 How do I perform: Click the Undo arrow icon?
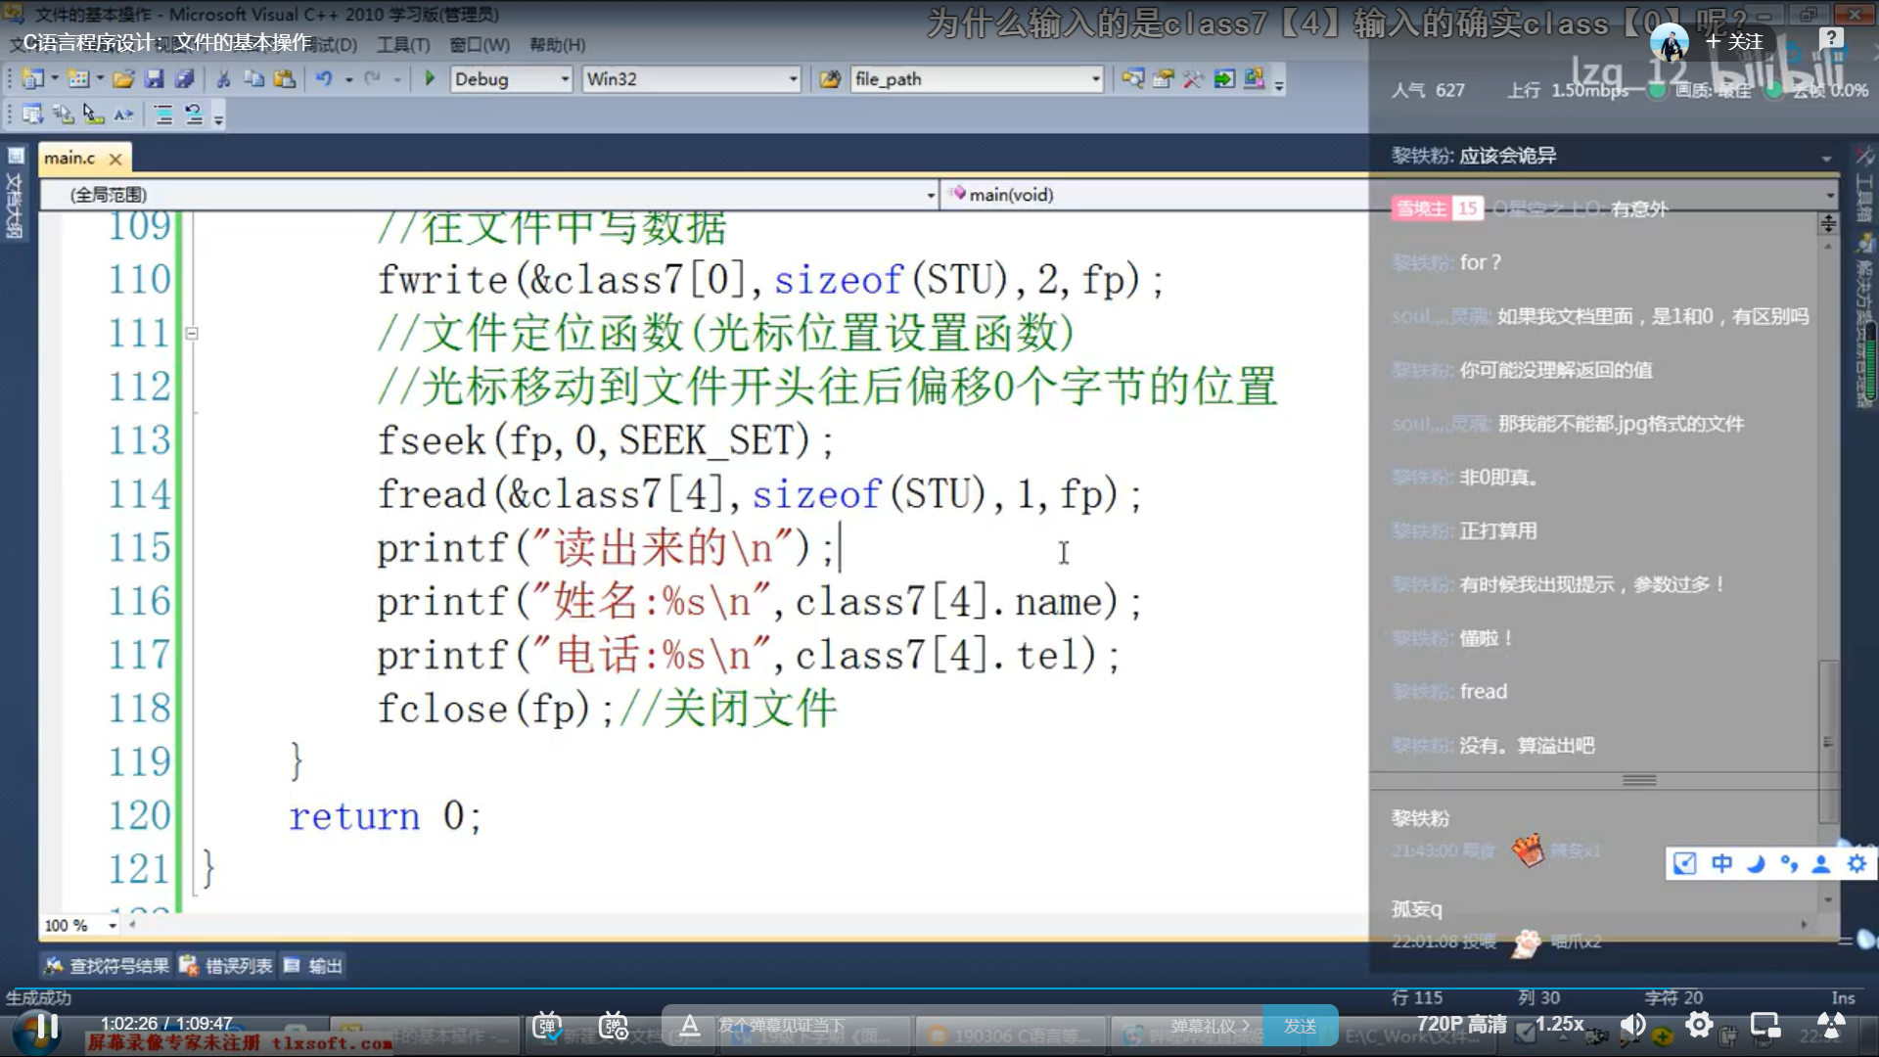point(323,79)
